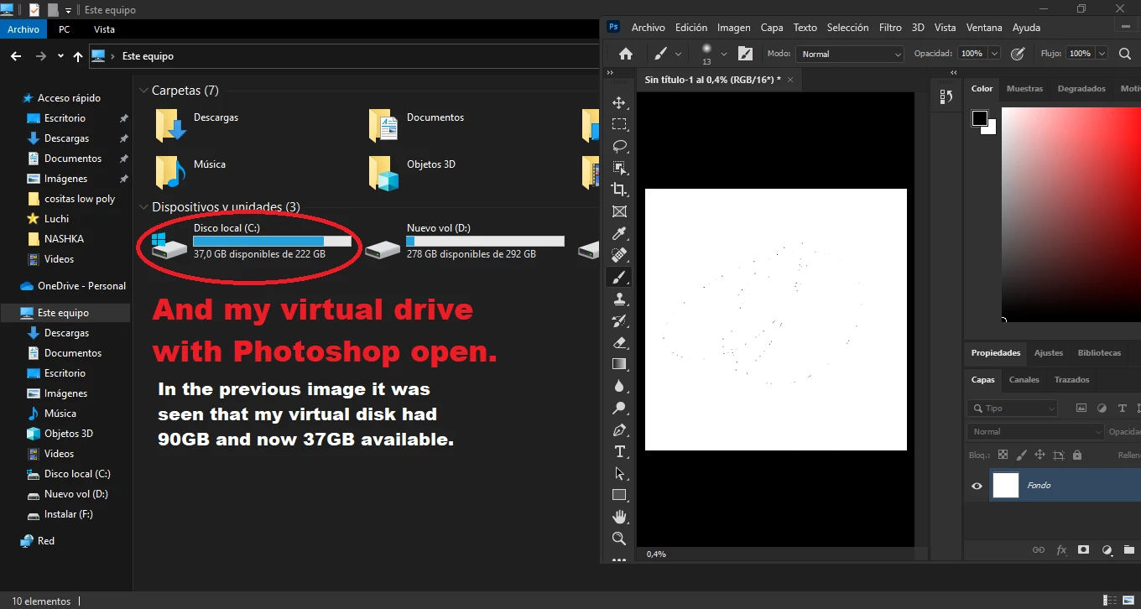Select the Path Selection tool

pos(619,473)
